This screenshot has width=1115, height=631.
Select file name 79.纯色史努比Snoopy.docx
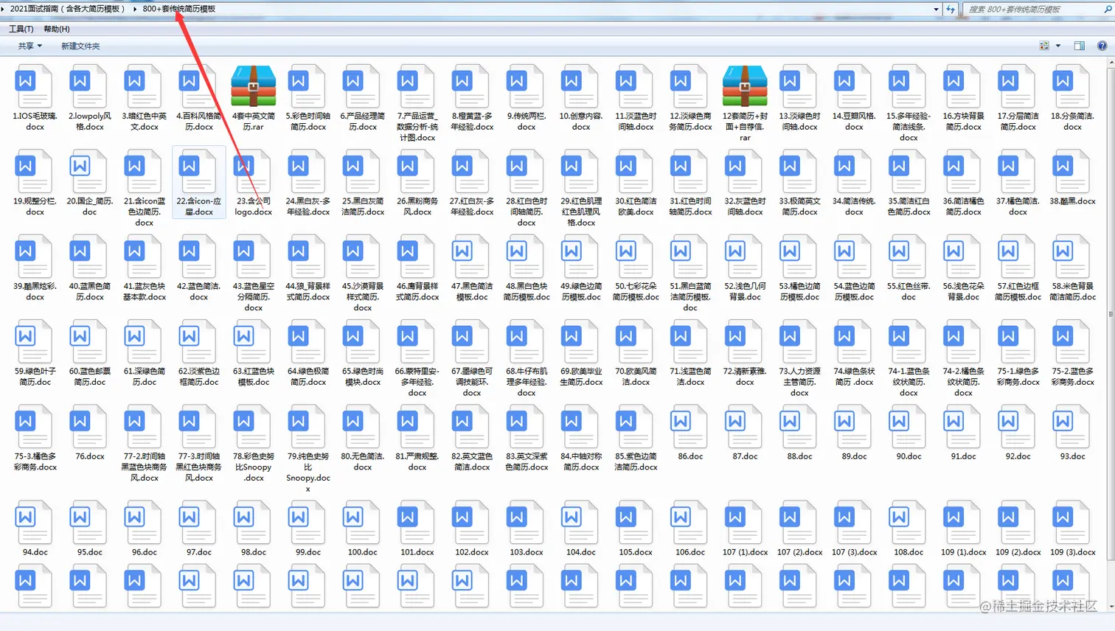coord(308,473)
